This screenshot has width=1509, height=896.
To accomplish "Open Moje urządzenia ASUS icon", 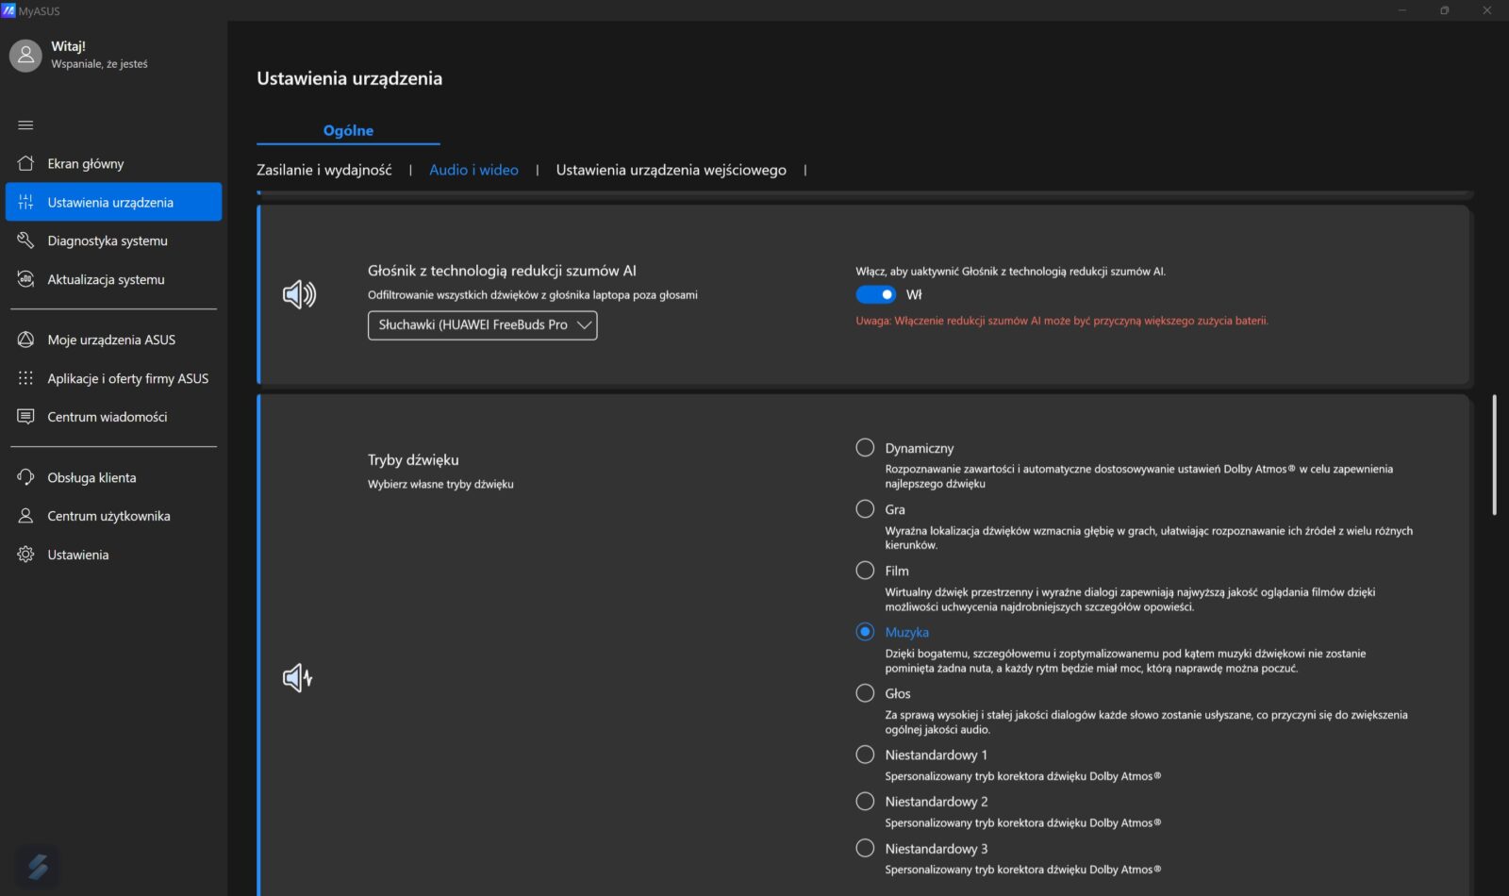I will click(25, 340).
